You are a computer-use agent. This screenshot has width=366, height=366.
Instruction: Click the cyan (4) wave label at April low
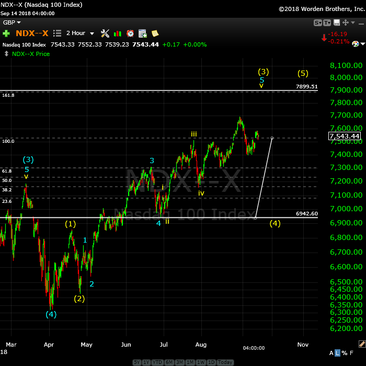51,314
